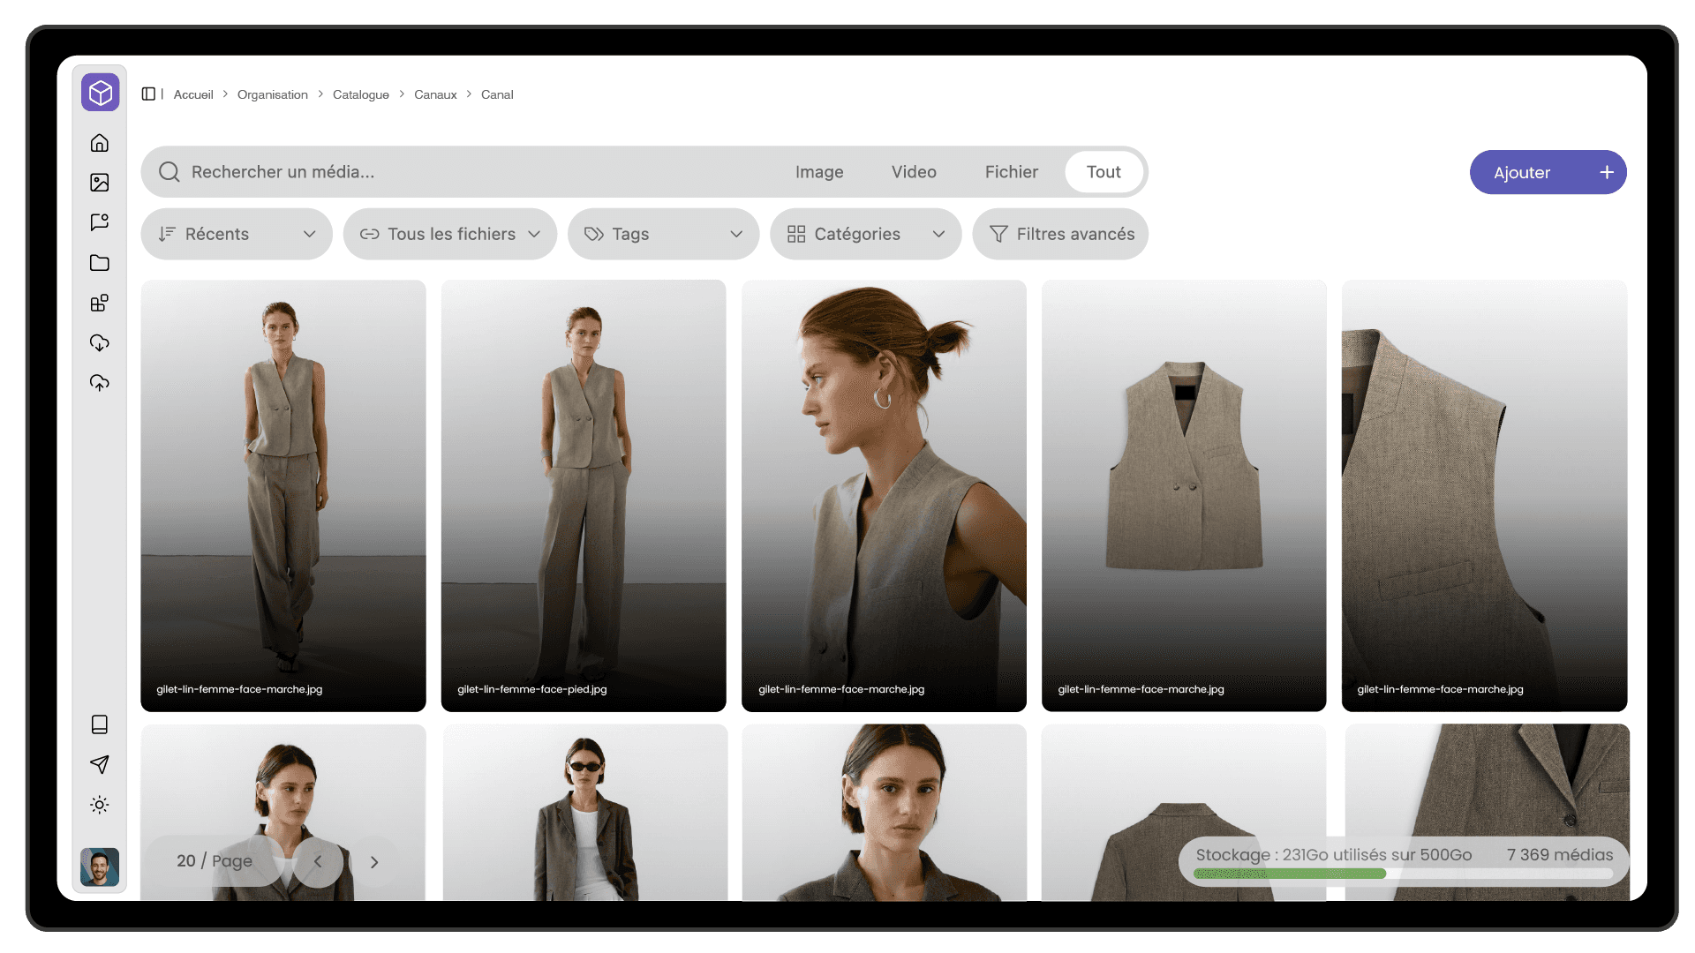Open the image gallery sidebar icon
Image resolution: width=1695 pixels, height=953 pixels.
(x=100, y=183)
